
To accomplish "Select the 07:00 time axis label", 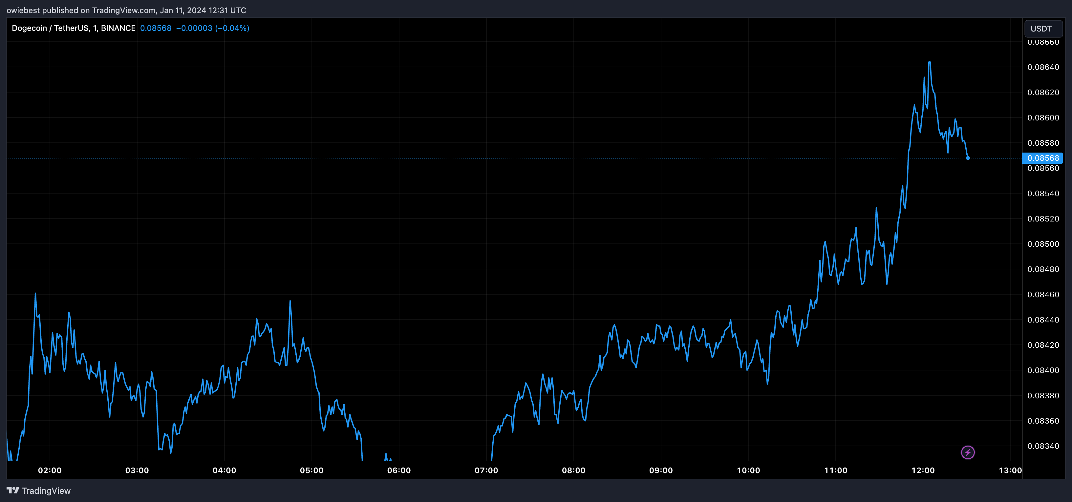I will pos(486,471).
